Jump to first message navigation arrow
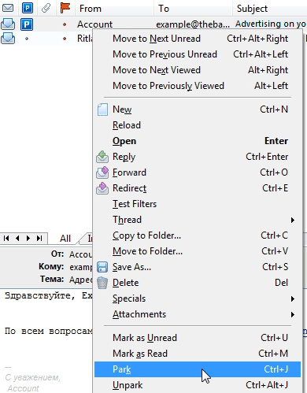 tap(6, 238)
